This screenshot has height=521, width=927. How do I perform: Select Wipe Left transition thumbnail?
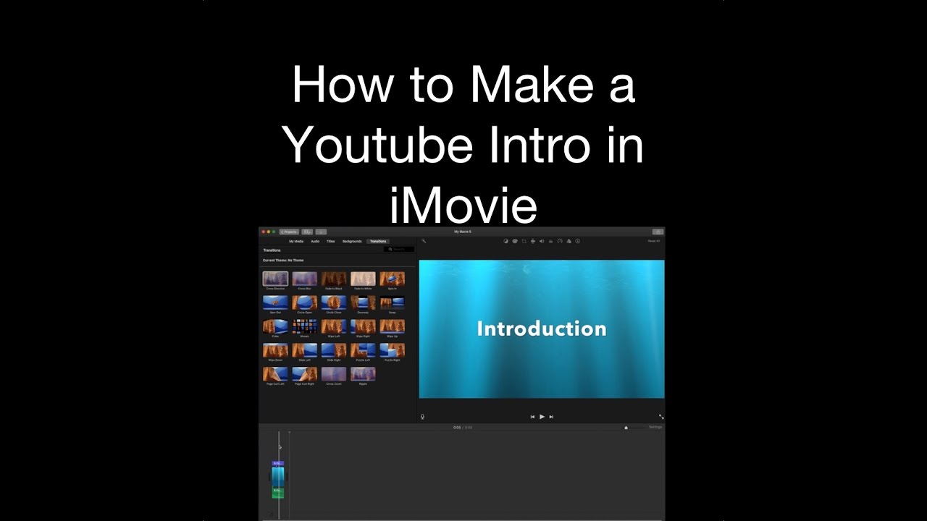point(334,326)
